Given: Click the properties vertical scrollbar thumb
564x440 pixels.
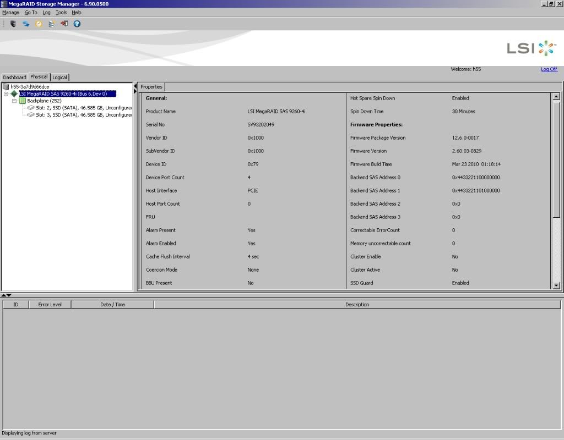Looking at the screenshot, I should coord(556,159).
